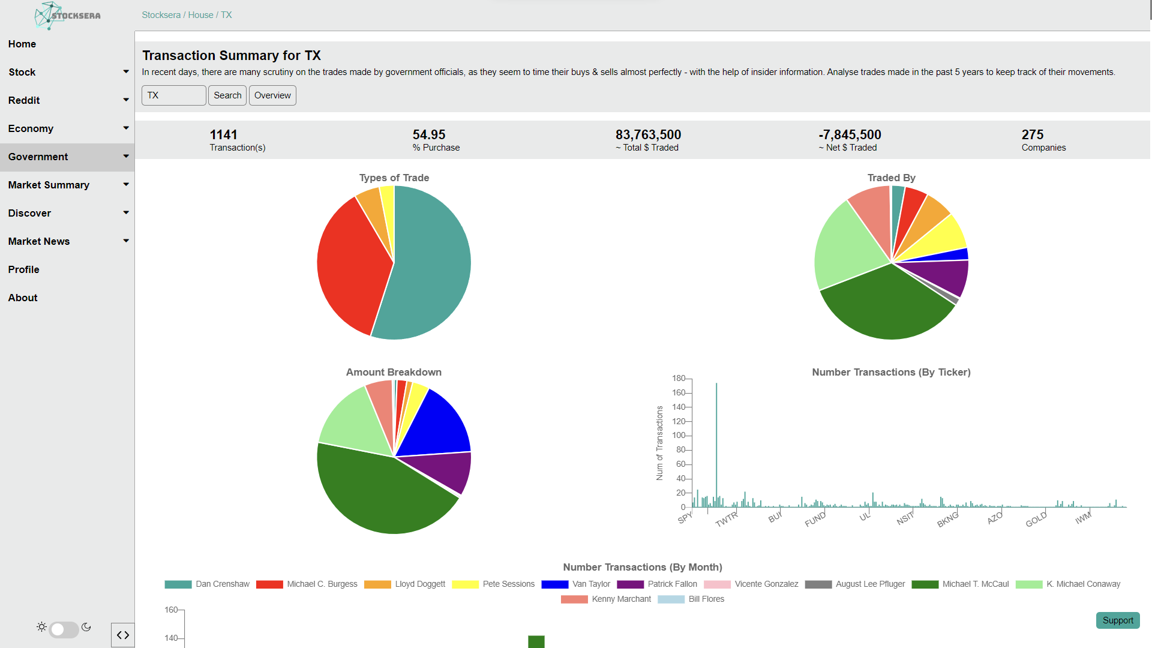Expand the Stock sidebar dropdown arrow
1152x648 pixels.
coord(126,72)
